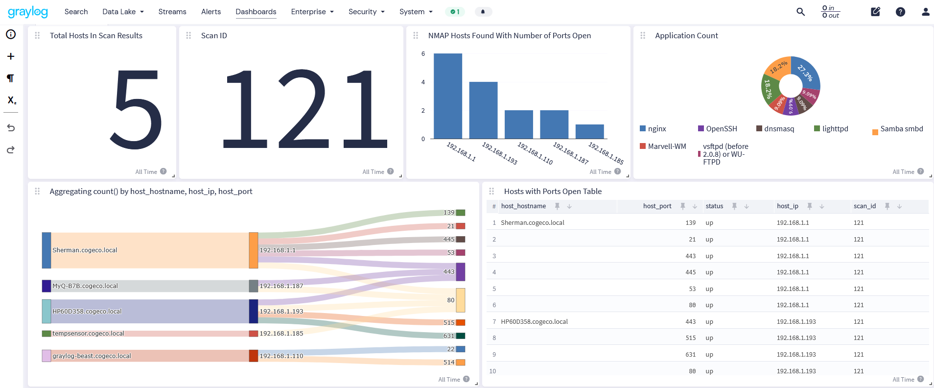Click the drag handle of Application Count widget
This screenshot has width=934, height=388.
pos(643,36)
